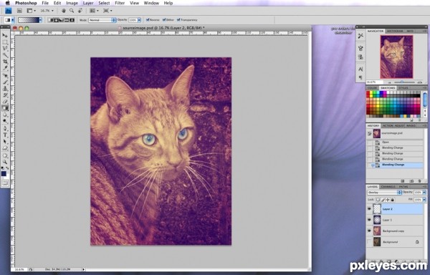
Task: Switch to the Histogram tab
Action: pos(395,32)
